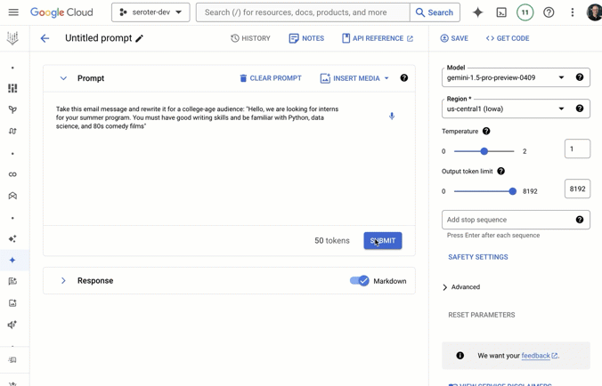Open the History tab
This screenshot has width=602, height=386.
250,38
